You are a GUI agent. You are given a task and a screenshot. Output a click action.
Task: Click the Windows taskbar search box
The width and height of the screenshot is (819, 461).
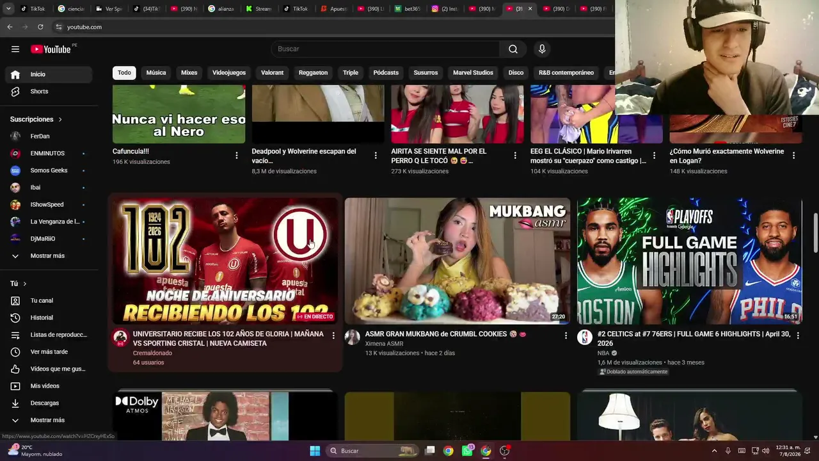click(372, 451)
